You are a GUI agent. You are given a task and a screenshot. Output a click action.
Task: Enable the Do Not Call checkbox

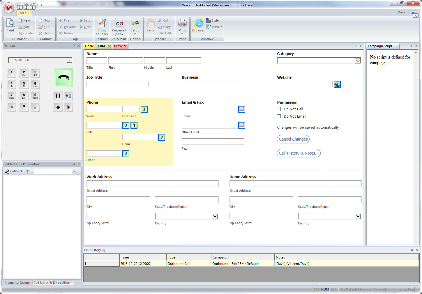coord(279,109)
